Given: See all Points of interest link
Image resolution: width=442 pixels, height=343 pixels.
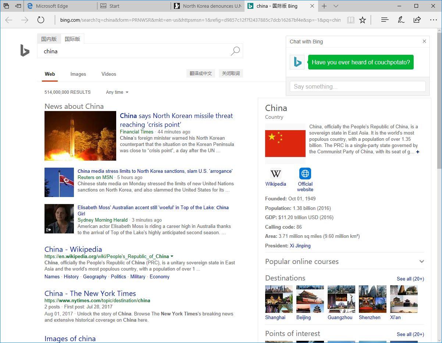Looking at the screenshot, I should pos(410,334).
